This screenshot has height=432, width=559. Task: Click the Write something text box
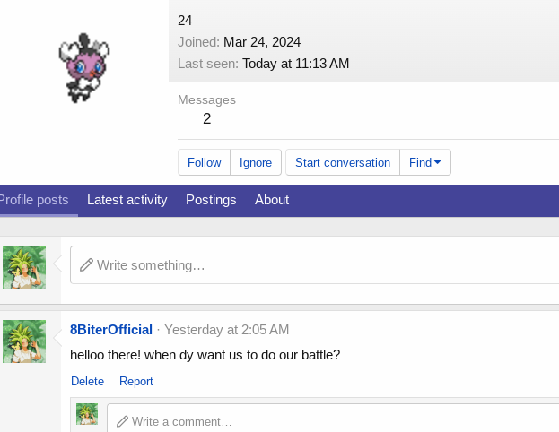[314, 264]
